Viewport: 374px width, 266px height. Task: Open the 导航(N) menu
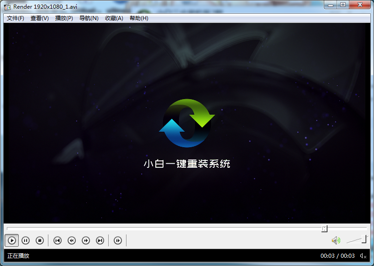(89, 18)
